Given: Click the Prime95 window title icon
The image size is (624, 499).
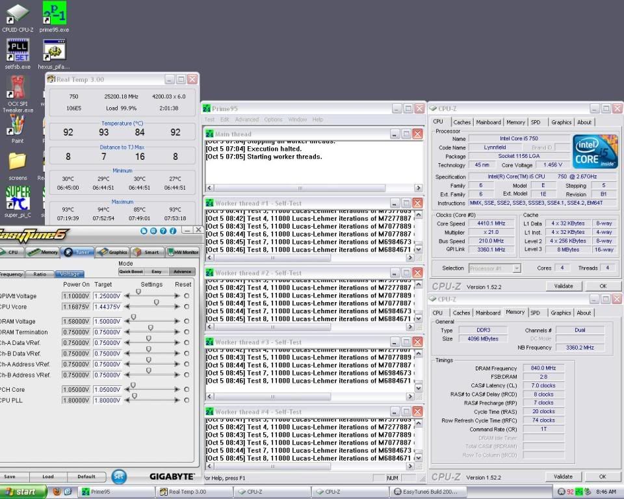Looking at the screenshot, I should click(207, 109).
